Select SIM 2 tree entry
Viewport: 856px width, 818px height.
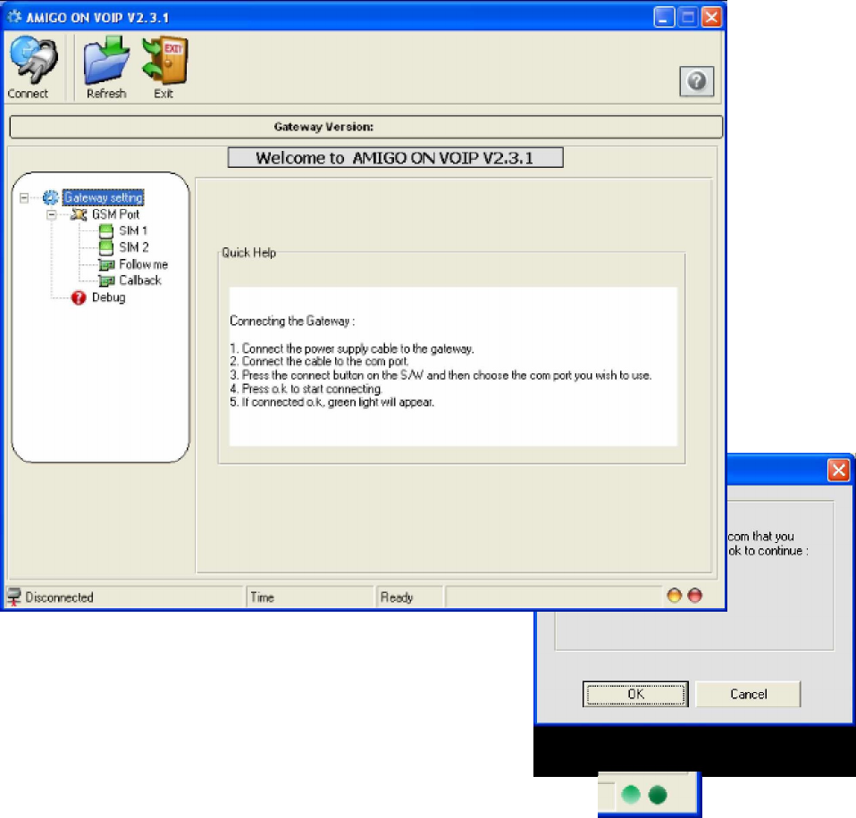pos(134,247)
